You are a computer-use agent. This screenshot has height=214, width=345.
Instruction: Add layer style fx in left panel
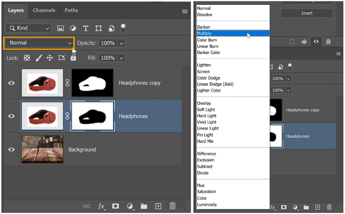point(101,206)
